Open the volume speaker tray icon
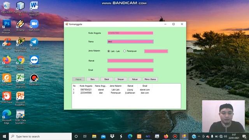The width and height of the screenshot is (249, 140). (x=225, y=136)
